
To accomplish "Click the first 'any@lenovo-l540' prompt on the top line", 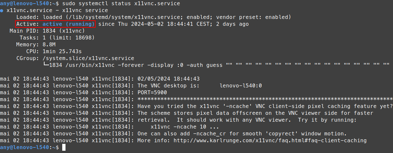I will [x=25, y=4].
